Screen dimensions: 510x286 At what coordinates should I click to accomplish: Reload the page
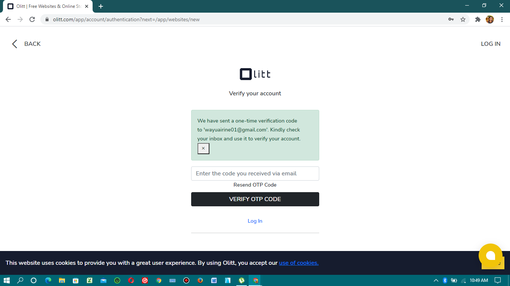point(32,19)
